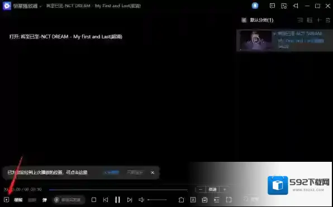Open the bell notification avatar icon
Viewport: 333px width, 207px height.
[x=255, y=6]
